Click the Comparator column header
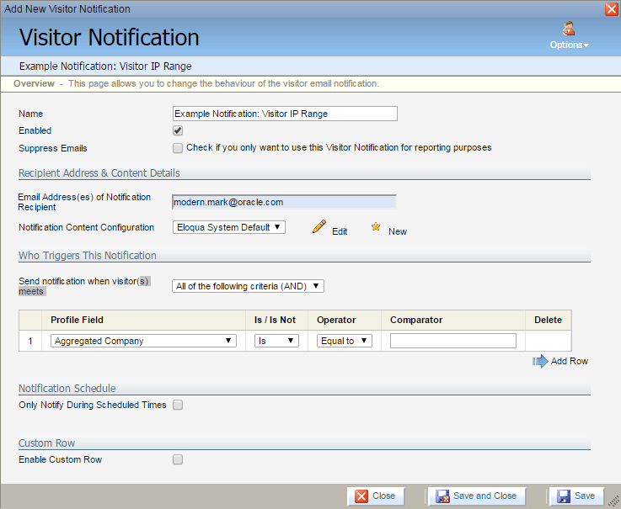Screen dimensions: 621x509 click(x=416, y=320)
